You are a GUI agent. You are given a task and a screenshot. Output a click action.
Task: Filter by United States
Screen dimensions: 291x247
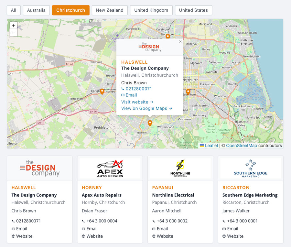point(193,10)
